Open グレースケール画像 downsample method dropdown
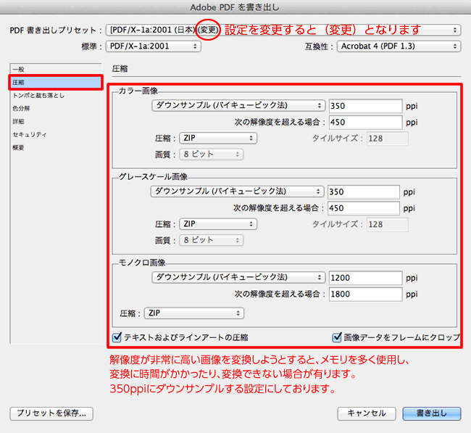The height and width of the screenshot is (433, 471). 237,191
